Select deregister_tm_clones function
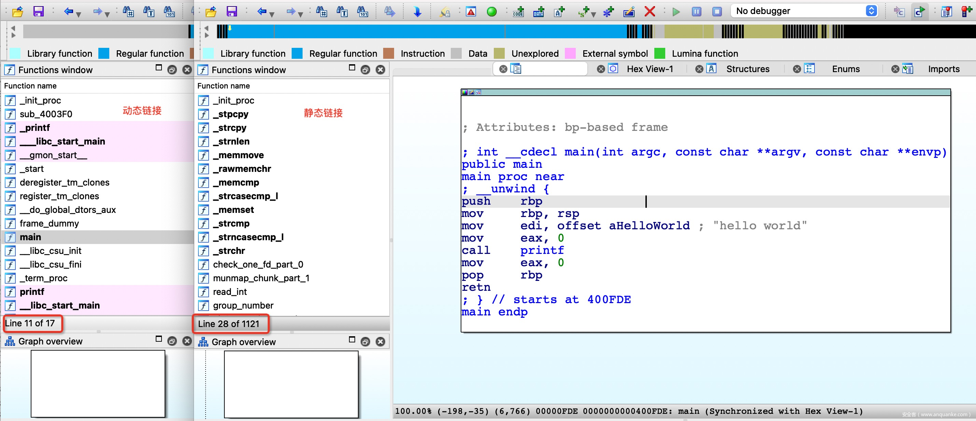This screenshot has height=421, width=976. [65, 182]
